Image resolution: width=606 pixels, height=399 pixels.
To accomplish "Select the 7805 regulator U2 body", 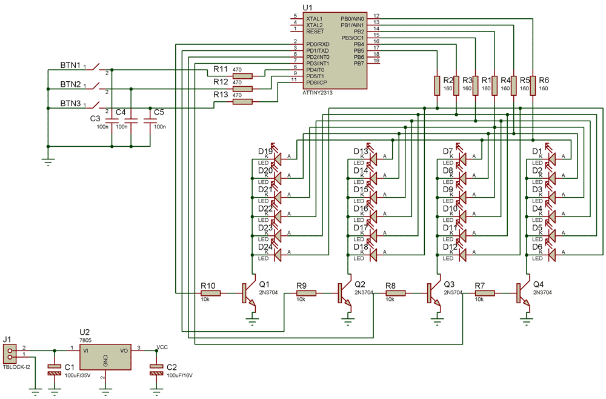I will 105,357.
